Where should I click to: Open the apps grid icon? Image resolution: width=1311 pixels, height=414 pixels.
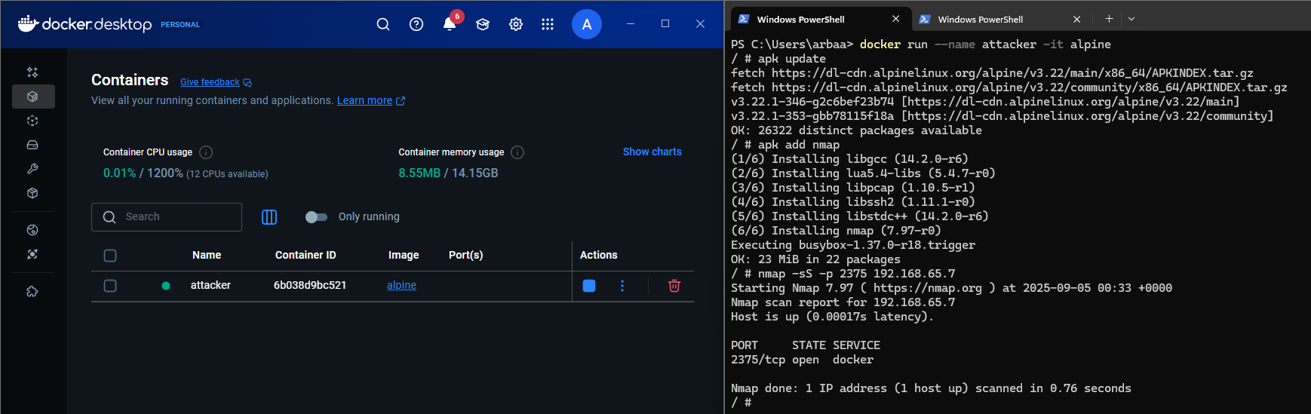coord(548,24)
